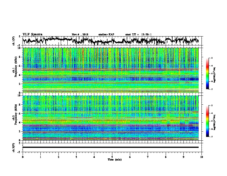Screen dimensions: 227x176
Task: Click the ch.2 spectrogram color bar
Action: (207, 121)
